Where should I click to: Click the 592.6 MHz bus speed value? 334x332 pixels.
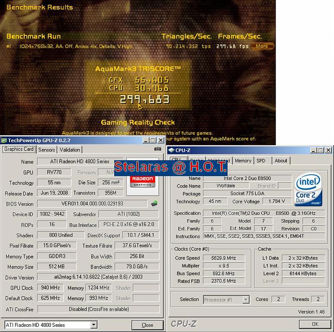click(224, 274)
